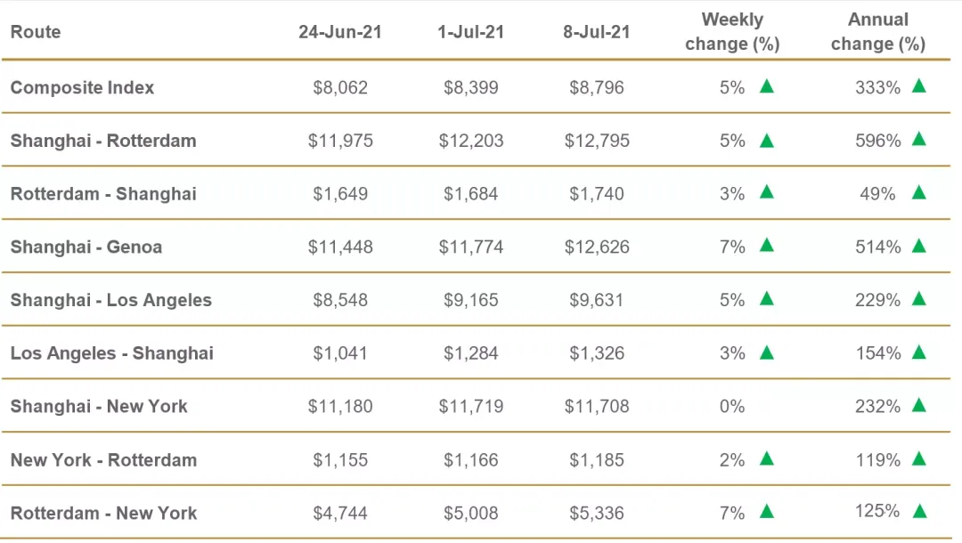962x543 pixels.
Task: Click green arrow for Shanghai - Rotterdam annual change
Action: [919, 139]
